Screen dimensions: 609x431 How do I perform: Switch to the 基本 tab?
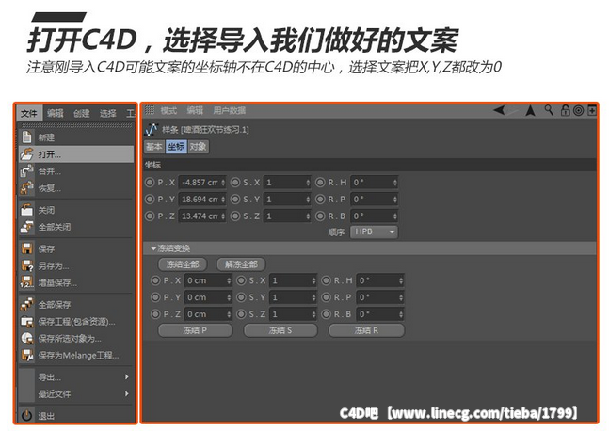coord(154,147)
